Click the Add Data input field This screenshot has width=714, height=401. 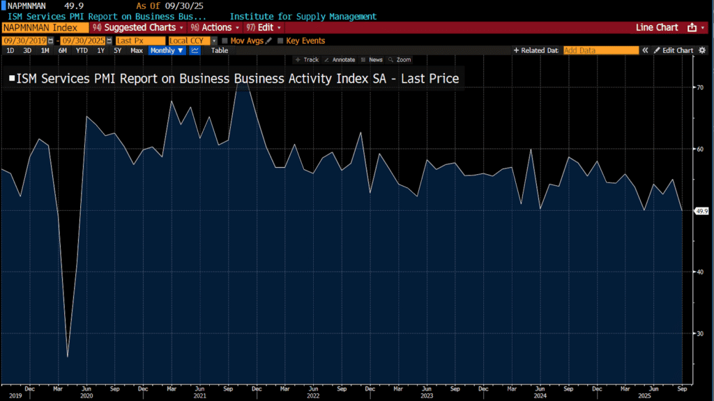(600, 51)
